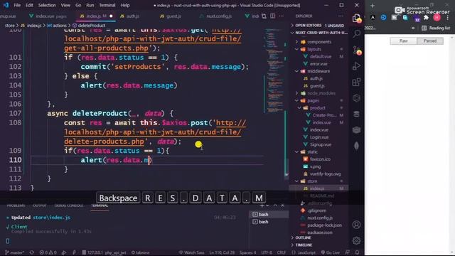Collapse layouts folder
The width and height of the screenshot is (455, 256).
tap(314, 49)
